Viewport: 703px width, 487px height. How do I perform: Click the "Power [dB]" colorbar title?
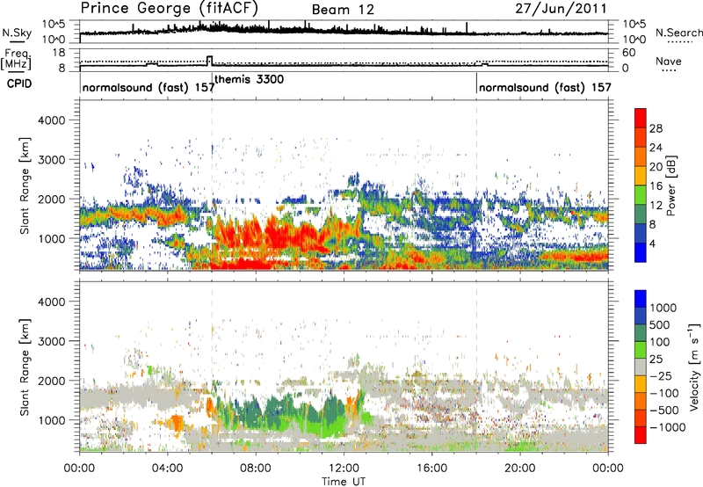pyautogui.click(x=670, y=185)
